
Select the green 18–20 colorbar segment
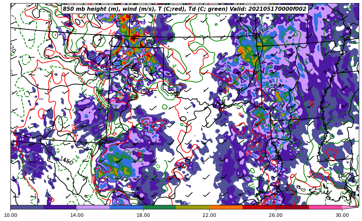point(160,207)
